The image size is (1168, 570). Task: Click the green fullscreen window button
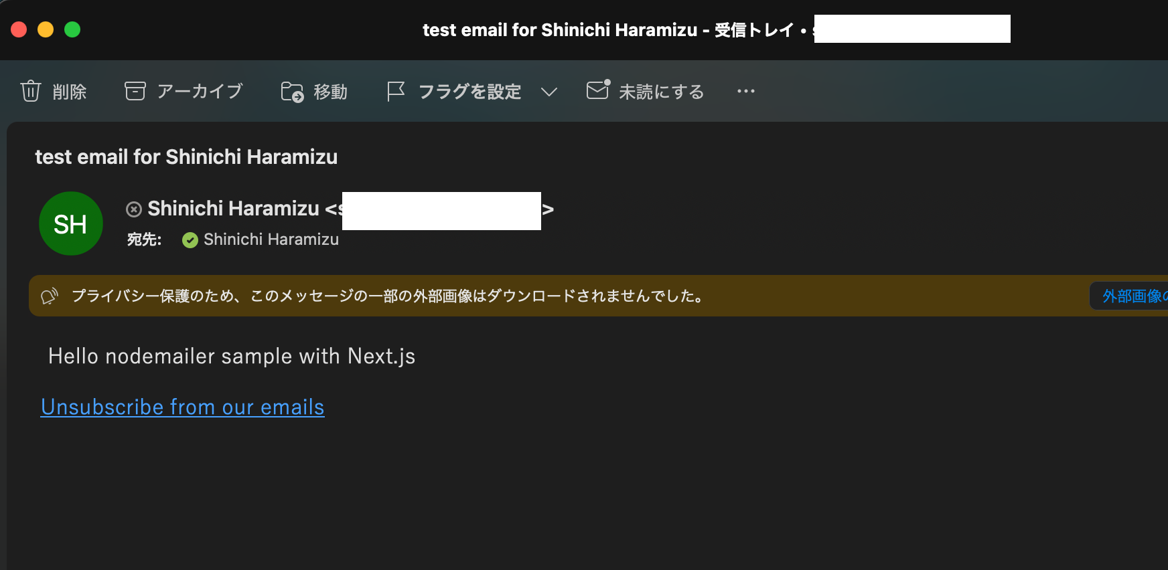click(72, 29)
